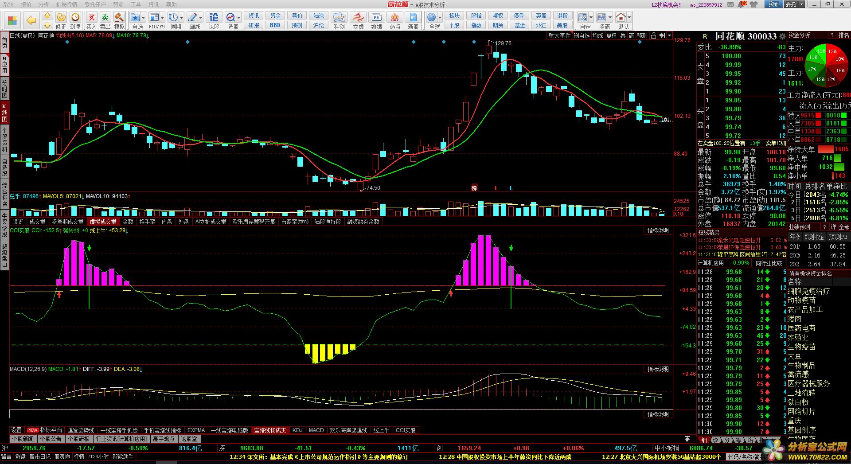The image size is (851, 464).
Task: Click the yellow back arrow icon
Action: click(31, 20)
